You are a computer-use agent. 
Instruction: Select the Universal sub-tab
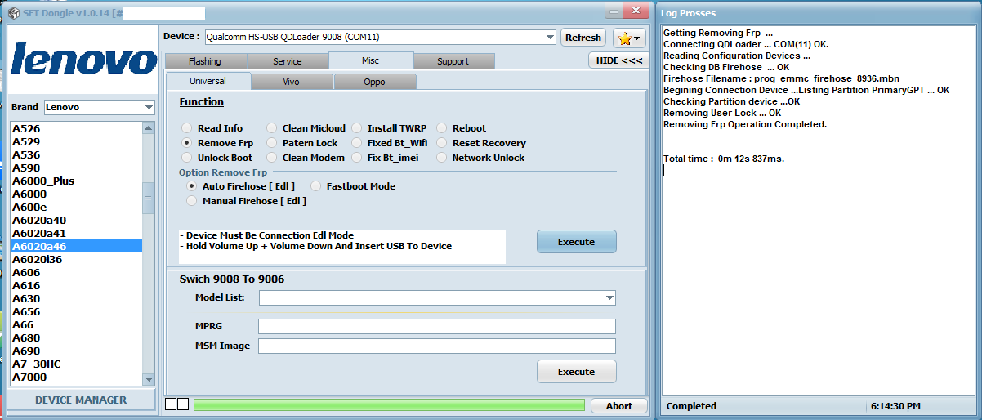(208, 81)
